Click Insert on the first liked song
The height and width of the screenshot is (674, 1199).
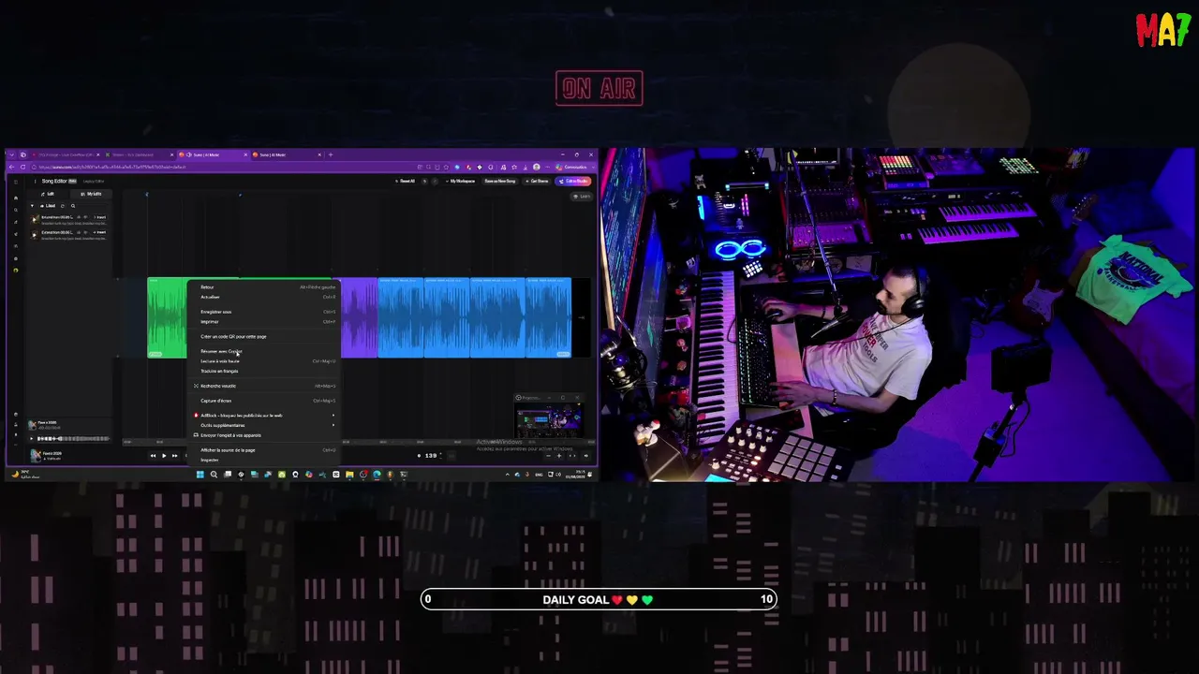pyautogui.click(x=101, y=217)
